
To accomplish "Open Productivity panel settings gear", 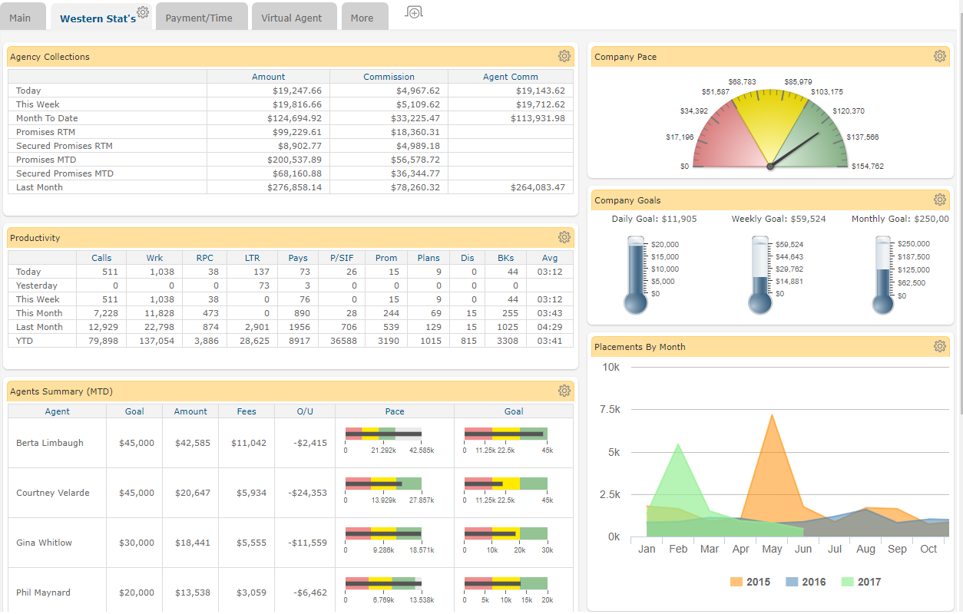I will coord(564,237).
